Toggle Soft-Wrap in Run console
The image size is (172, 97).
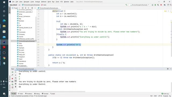16,78
